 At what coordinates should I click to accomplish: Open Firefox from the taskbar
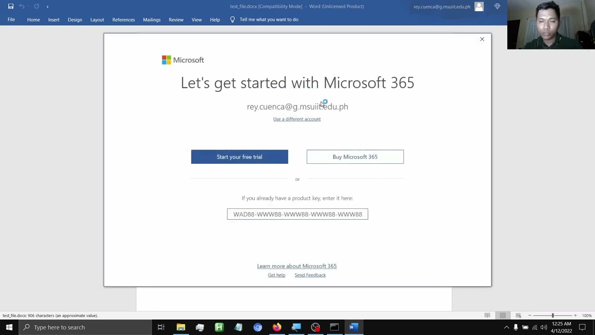coord(277,327)
